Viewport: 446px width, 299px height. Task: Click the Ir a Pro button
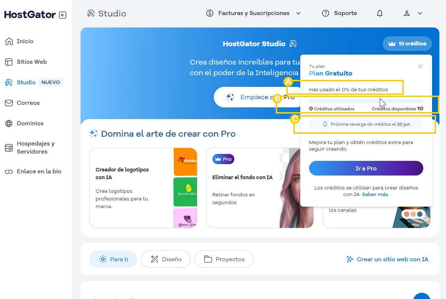click(x=366, y=169)
